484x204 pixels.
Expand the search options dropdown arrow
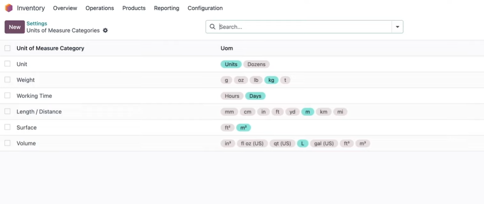pos(397,27)
